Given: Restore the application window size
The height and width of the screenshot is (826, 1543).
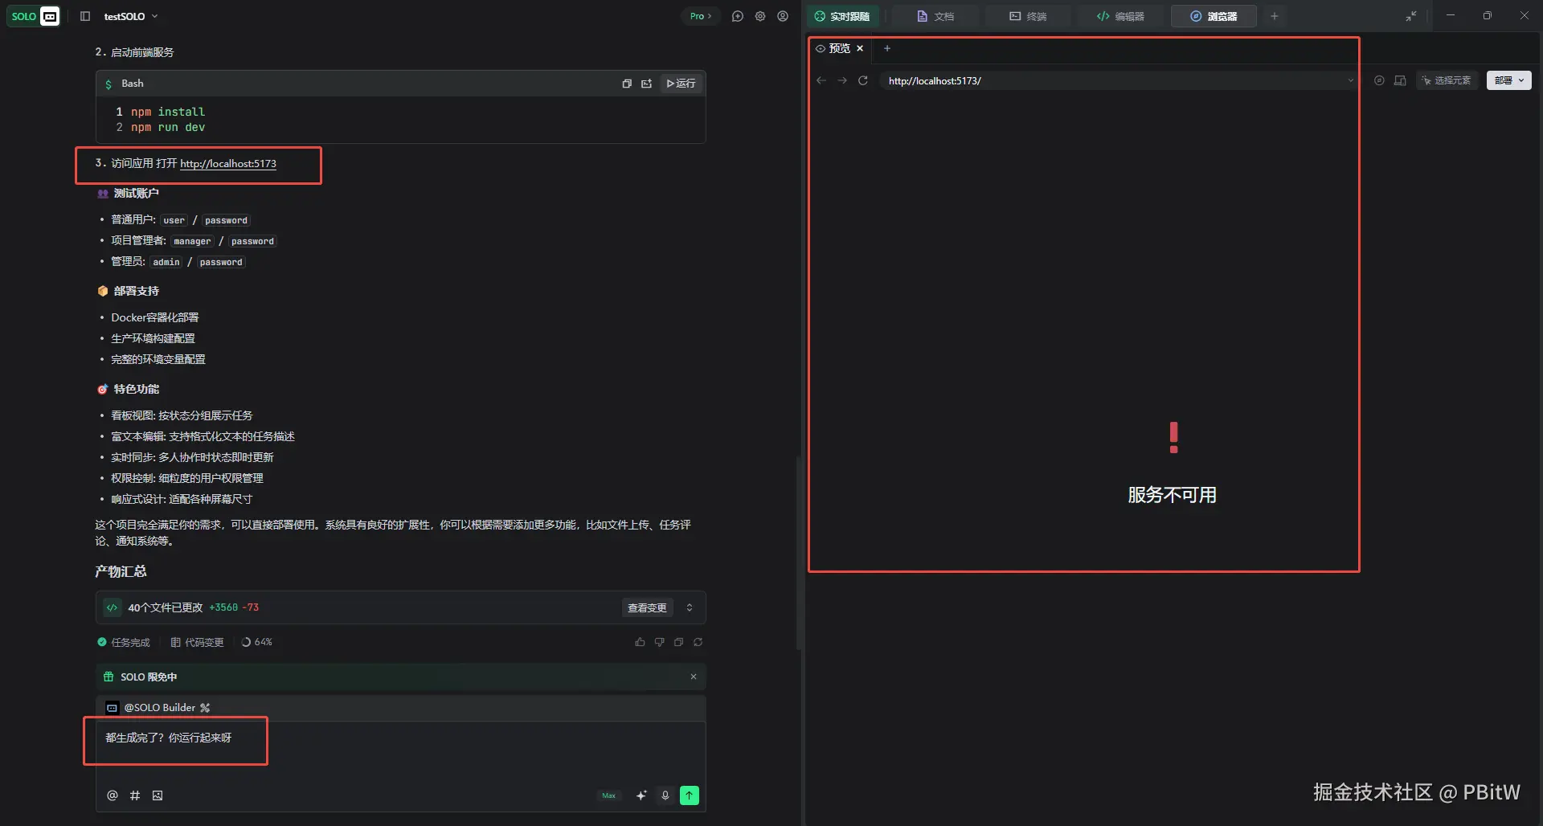Looking at the screenshot, I should 1488,16.
